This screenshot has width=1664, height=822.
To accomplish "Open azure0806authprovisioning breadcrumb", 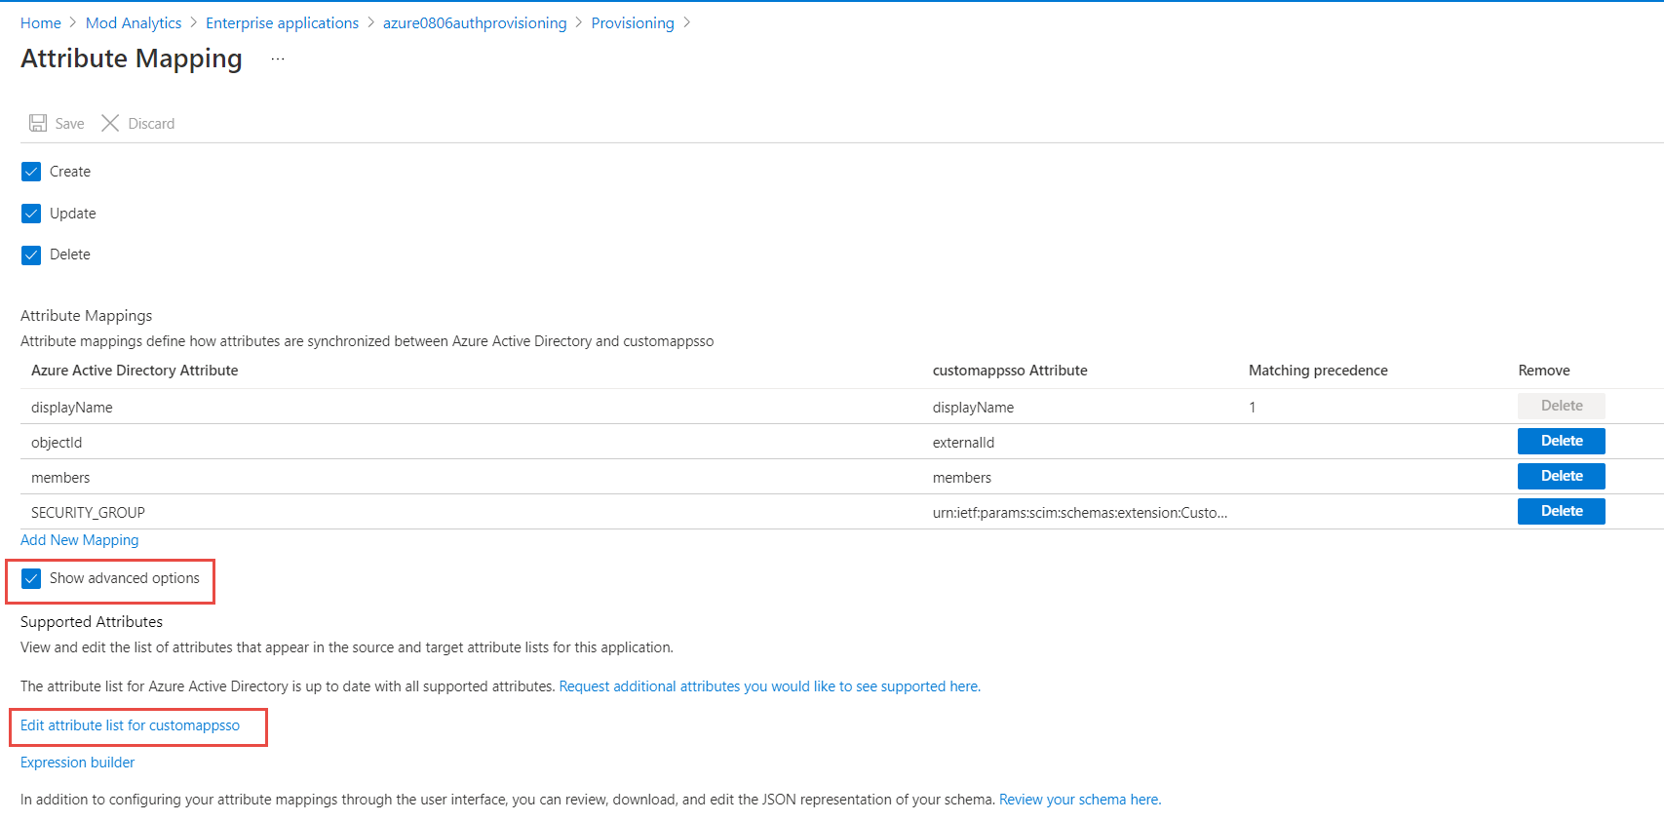I will pyautogui.click(x=475, y=22).
